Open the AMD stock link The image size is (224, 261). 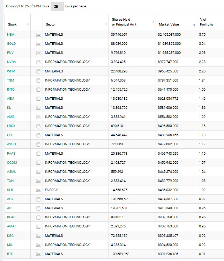coord(10,117)
